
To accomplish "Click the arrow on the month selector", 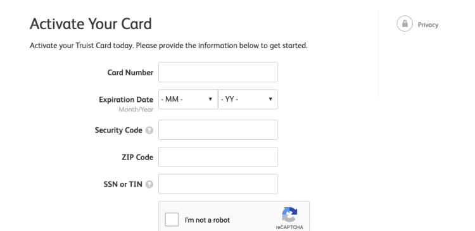I will point(210,99).
